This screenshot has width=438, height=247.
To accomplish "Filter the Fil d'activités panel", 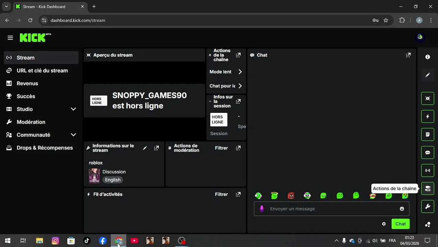I will tap(221, 194).
